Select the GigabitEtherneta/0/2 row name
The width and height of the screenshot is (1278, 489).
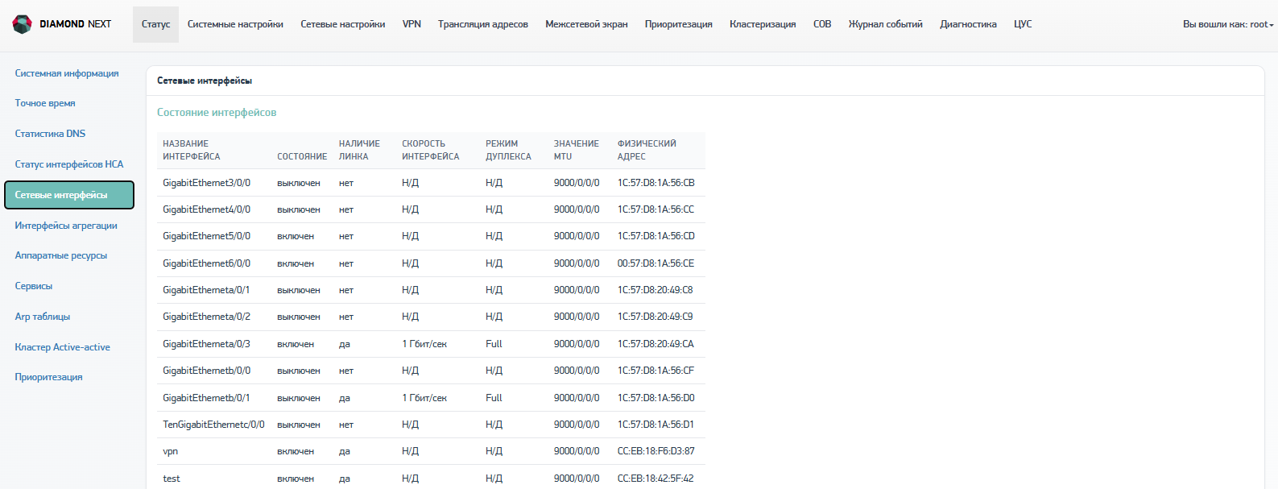pyautogui.click(x=206, y=317)
